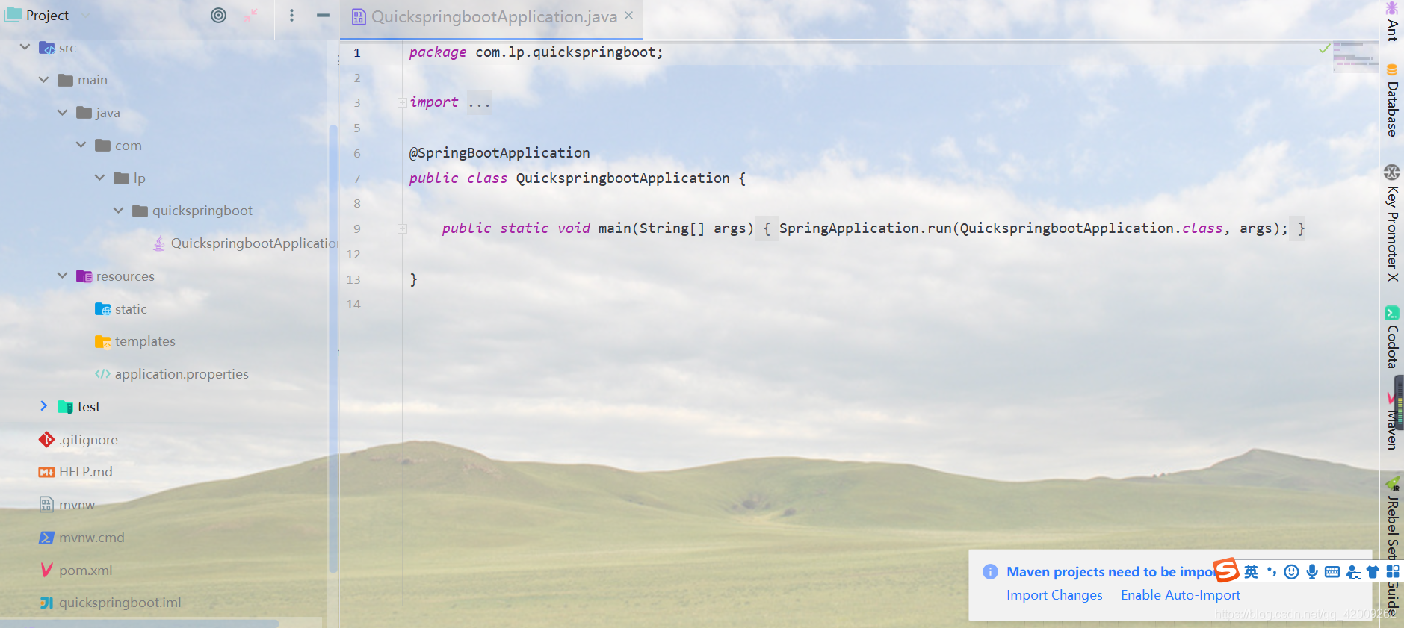This screenshot has width=1404, height=628.
Task: Open the Key Promoter X tool window
Action: (1392, 223)
